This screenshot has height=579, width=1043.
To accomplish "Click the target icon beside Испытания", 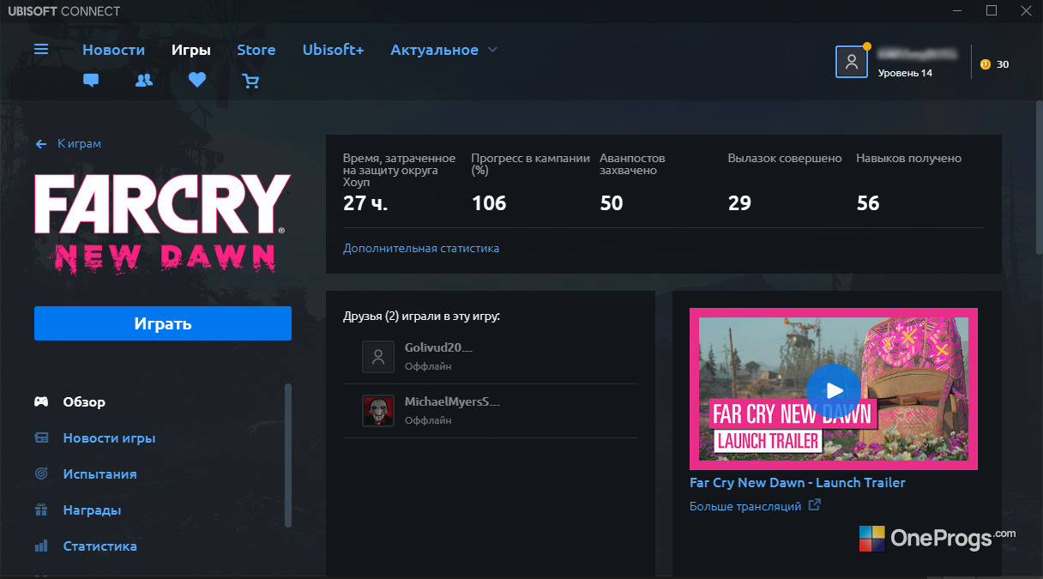I will [41, 473].
